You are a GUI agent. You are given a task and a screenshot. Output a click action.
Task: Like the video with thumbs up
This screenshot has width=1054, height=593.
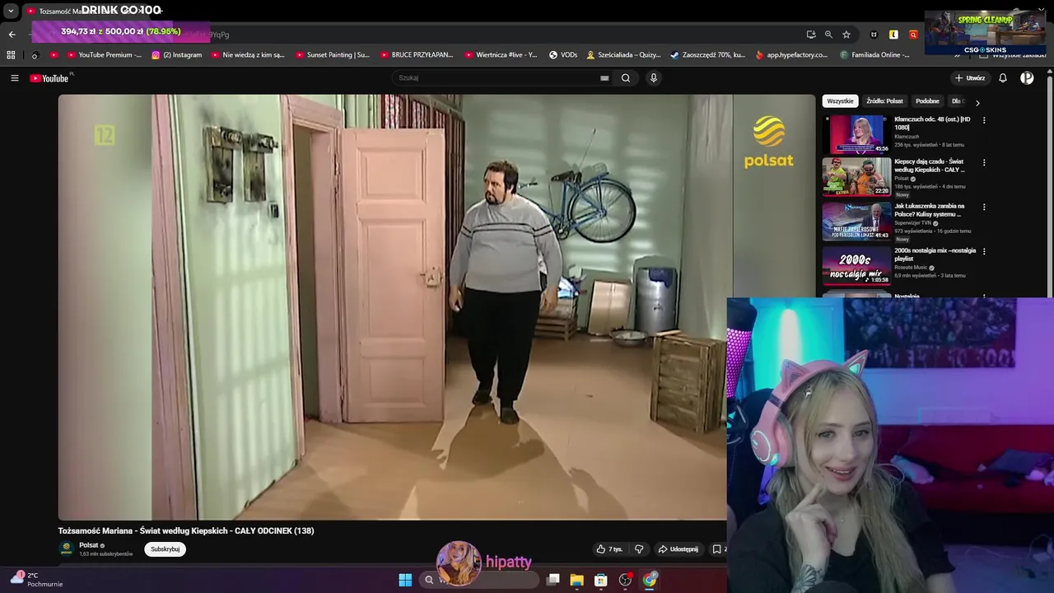609,549
